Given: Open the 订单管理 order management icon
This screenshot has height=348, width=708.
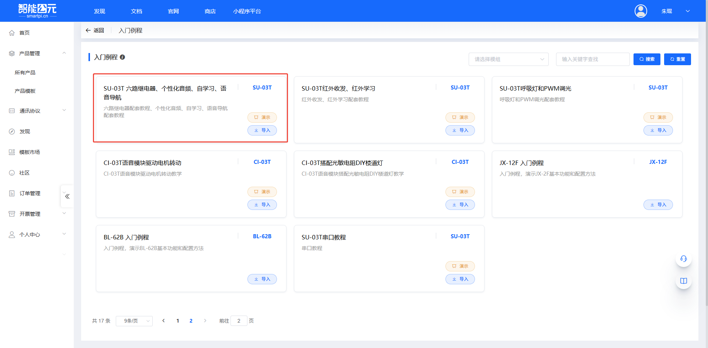Looking at the screenshot, I should (x=11, y=193).
